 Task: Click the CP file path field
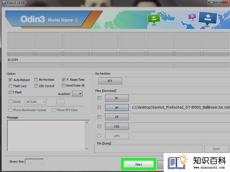pos(181,117)
